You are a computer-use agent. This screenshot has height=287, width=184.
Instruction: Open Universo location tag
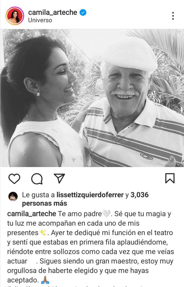point(40,20)
